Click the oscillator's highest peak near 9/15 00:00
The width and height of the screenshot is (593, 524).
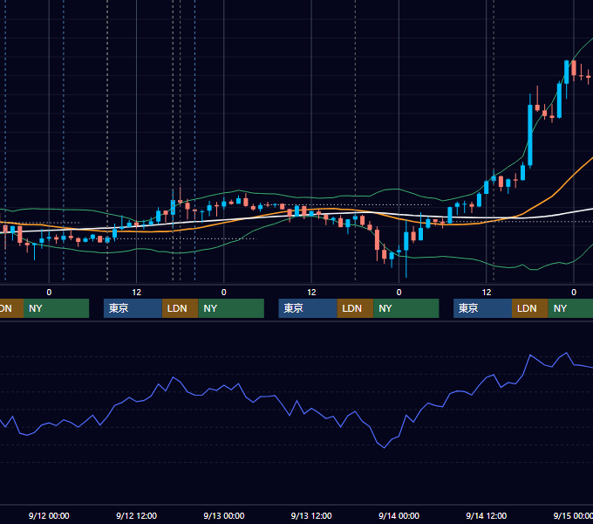click(566, 353)
